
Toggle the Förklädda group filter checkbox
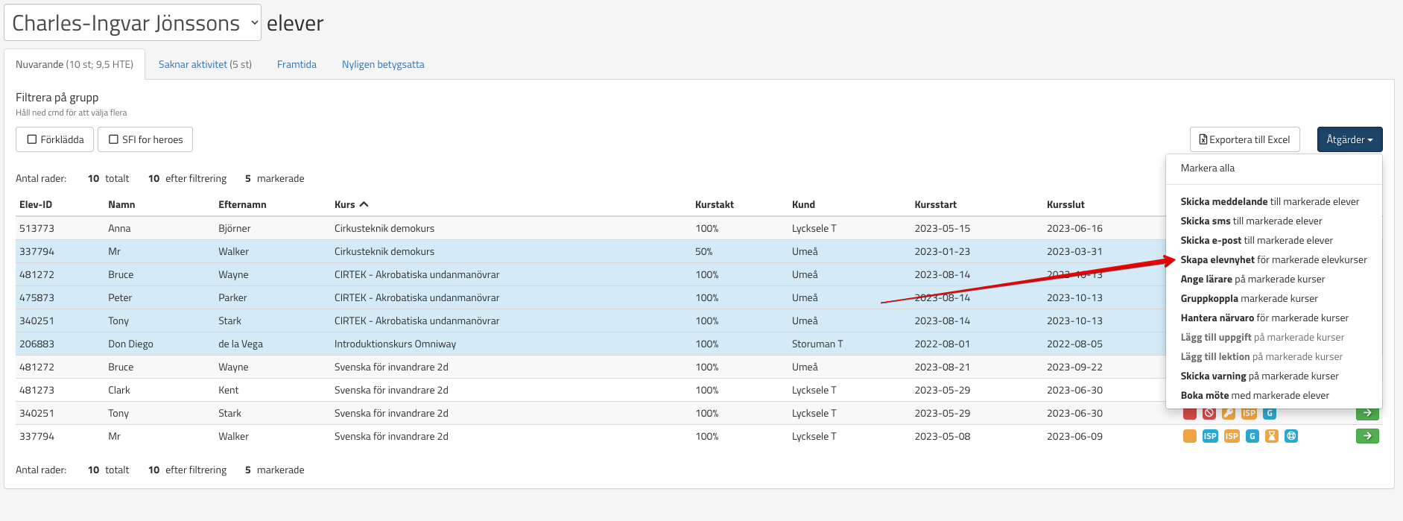pos(32,139)
